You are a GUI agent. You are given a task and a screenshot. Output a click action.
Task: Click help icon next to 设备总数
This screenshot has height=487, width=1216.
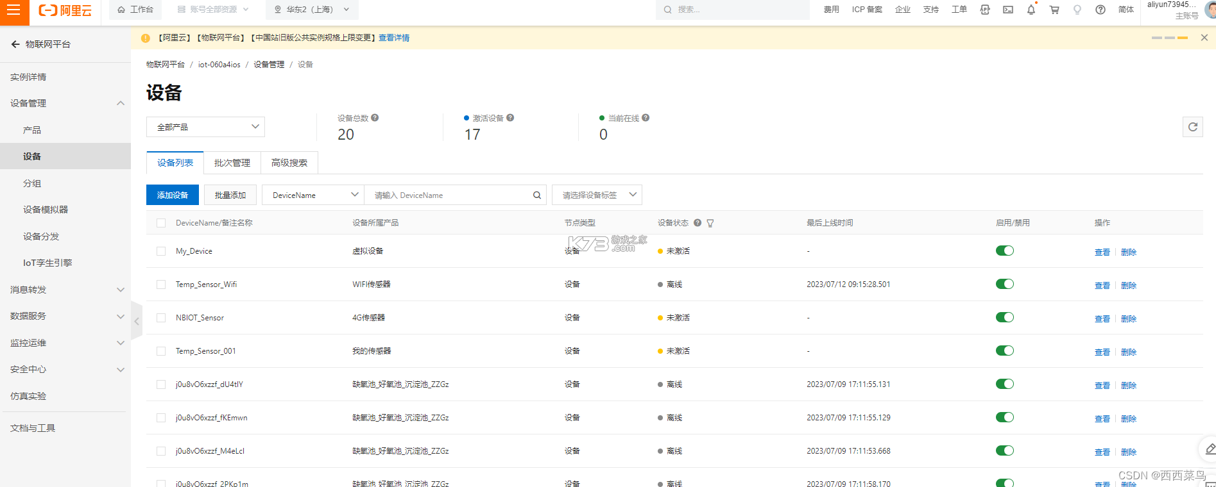(x=375, y=118)
